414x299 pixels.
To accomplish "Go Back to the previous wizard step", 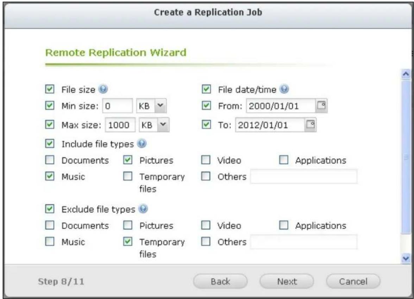I will [x=220, y=281].
